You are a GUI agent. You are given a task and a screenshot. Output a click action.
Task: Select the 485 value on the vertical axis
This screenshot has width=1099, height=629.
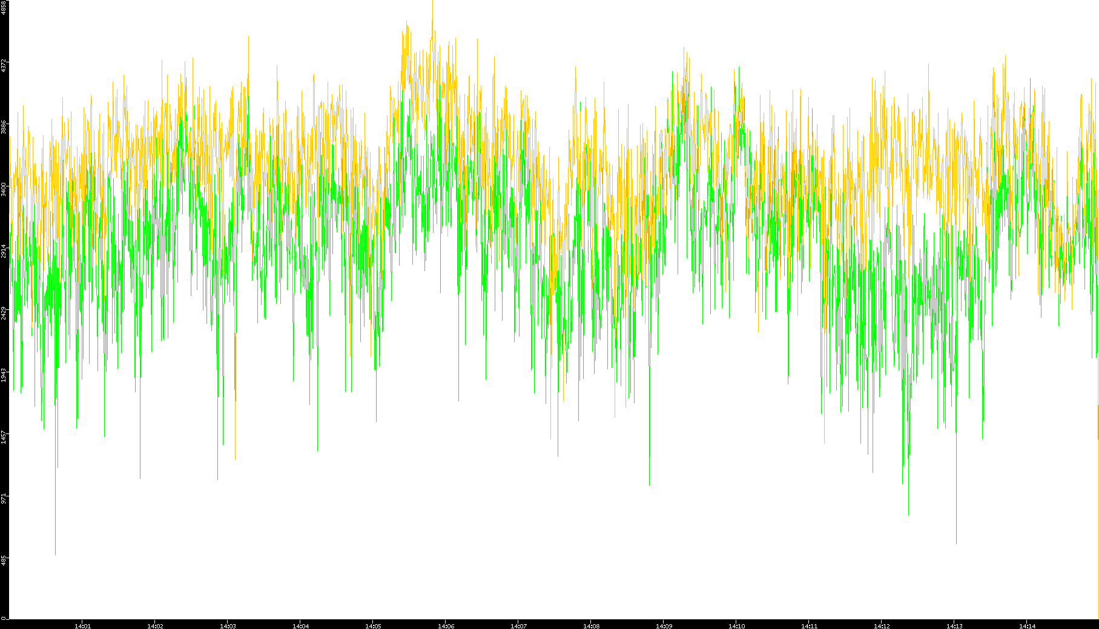click(4, 560)
